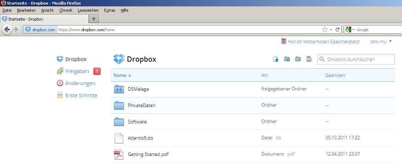The width and height of the screenshot is (402, 167).
Task: Click the Dropbox durchsuchen search field
Action: tap(356, 59)
